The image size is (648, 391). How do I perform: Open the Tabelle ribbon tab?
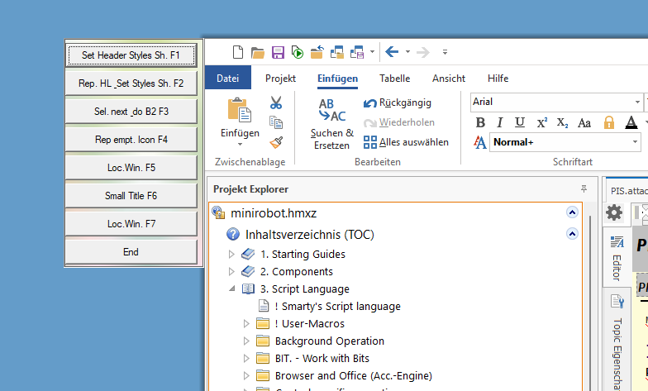click(x=394, y=79)
